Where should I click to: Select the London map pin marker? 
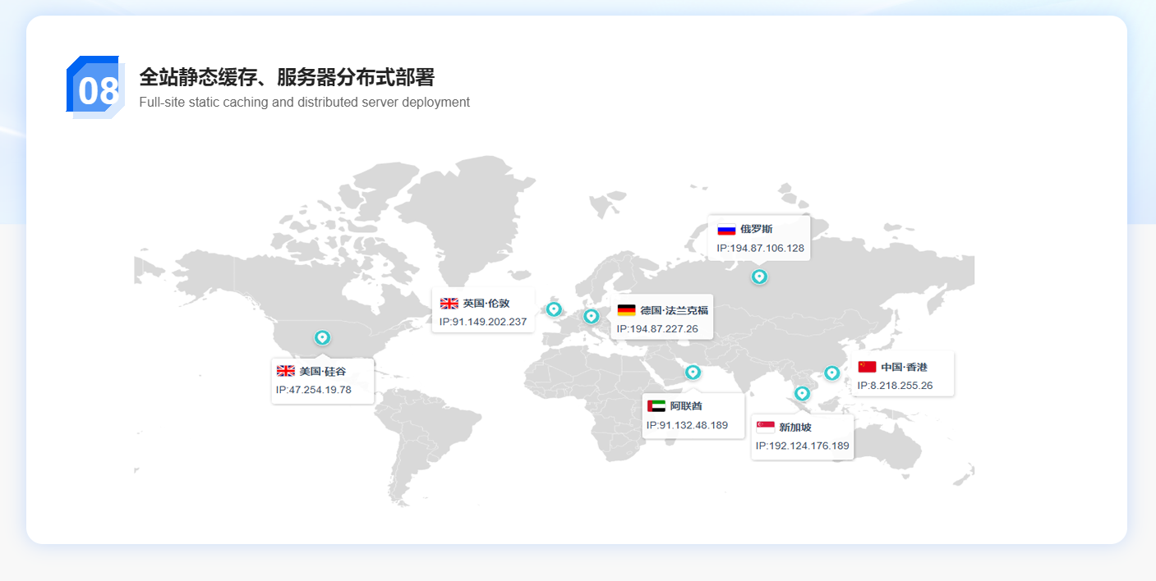click(x=554, y=309)
